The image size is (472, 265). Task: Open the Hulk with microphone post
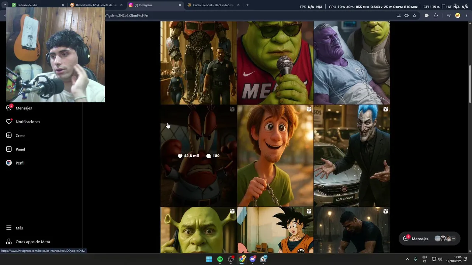[x=275, y=63]
